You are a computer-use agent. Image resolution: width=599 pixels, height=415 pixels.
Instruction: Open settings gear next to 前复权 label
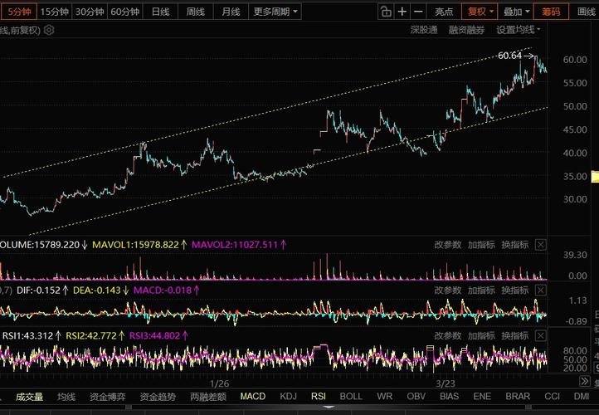click(49, 30)
